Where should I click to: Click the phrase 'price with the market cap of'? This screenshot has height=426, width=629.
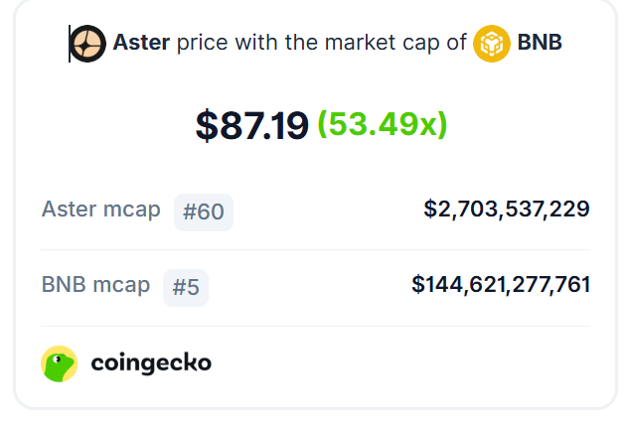tap(322, 43)
